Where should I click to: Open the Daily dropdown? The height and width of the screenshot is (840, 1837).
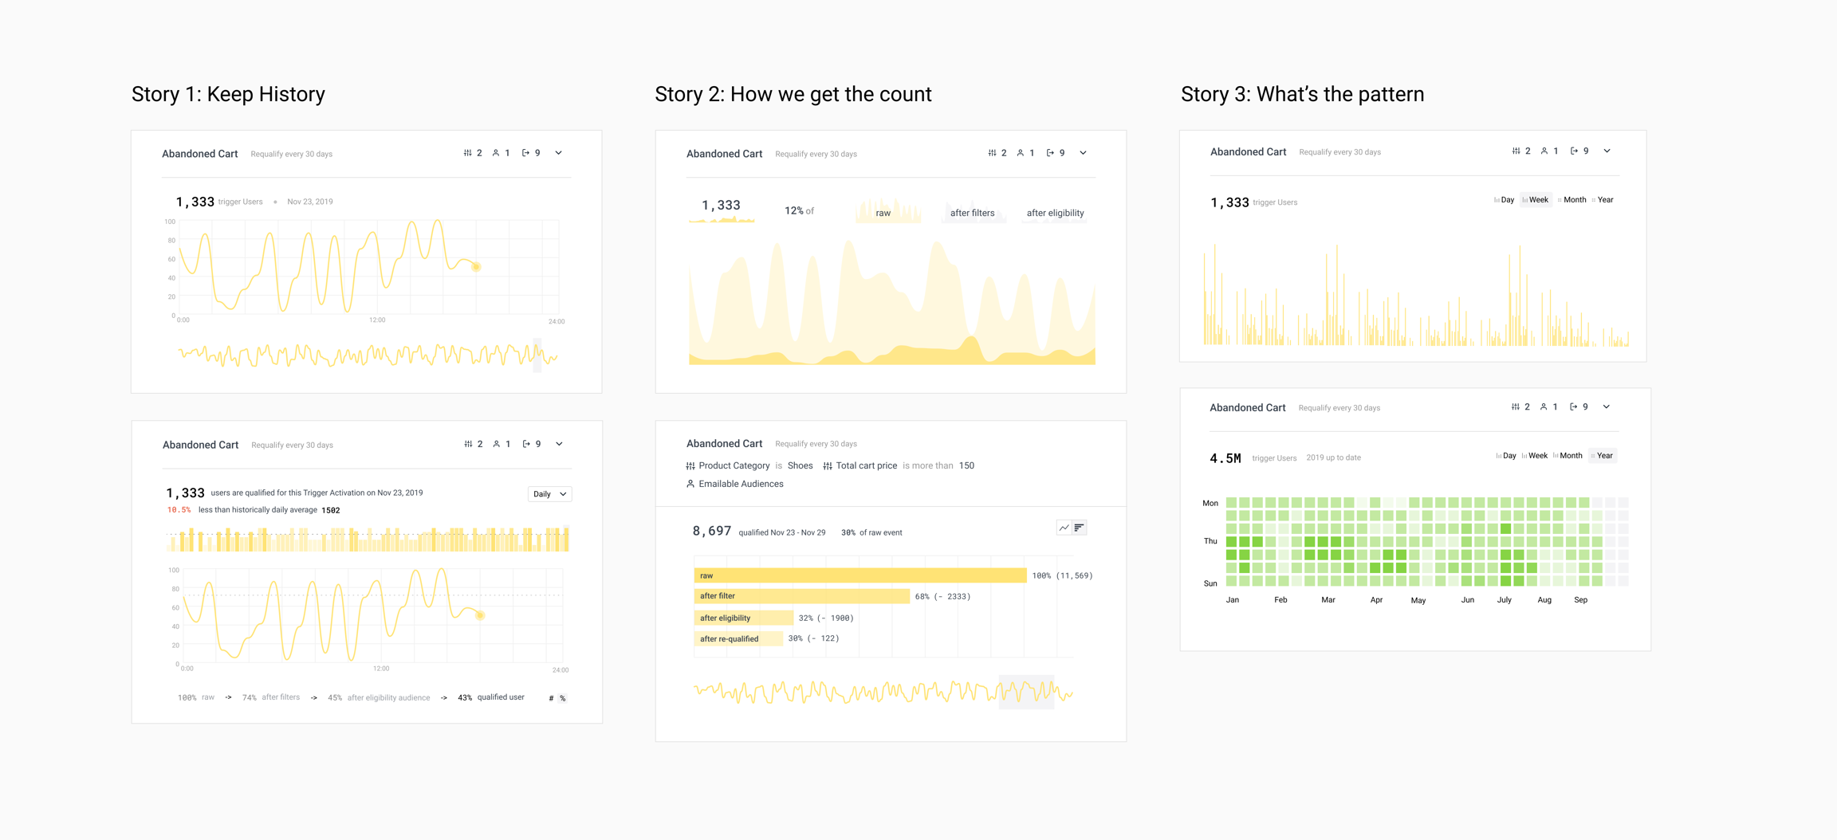pyautogui.click(x=549, y=494)
